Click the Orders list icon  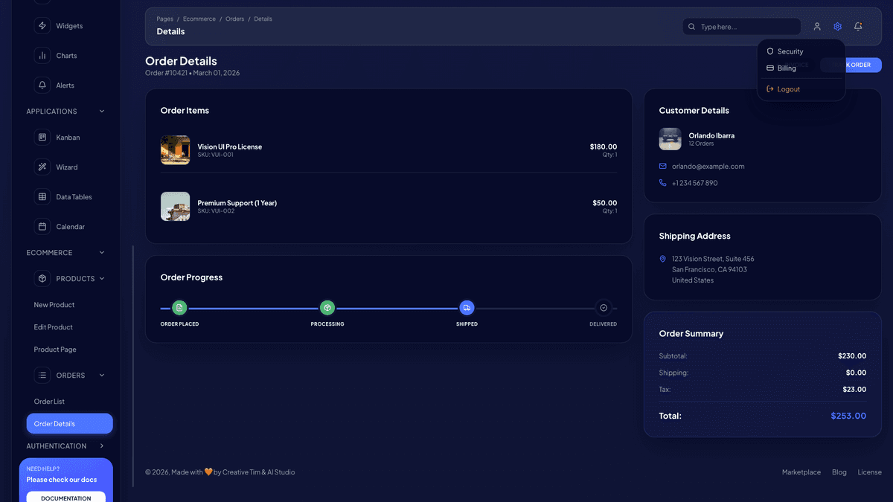(42, 375)
